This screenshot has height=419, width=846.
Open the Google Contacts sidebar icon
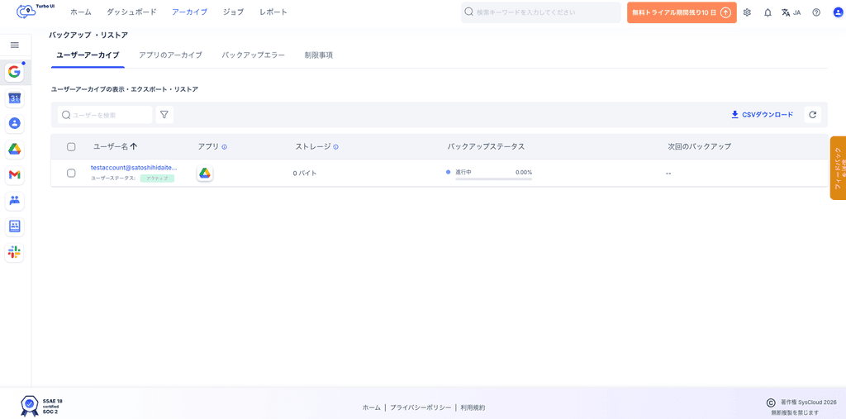(x=15, y=124)
